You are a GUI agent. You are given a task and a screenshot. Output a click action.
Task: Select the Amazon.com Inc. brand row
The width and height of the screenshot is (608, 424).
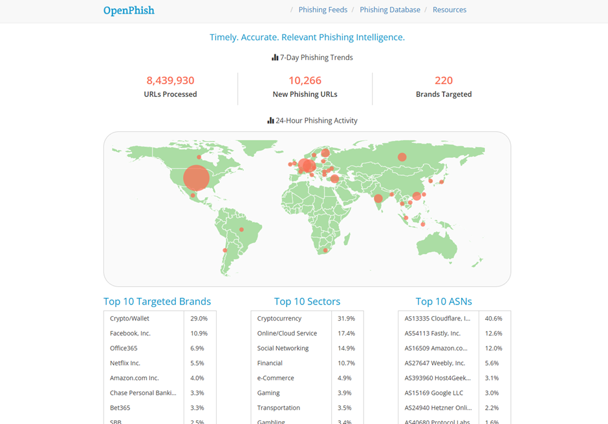coord(160,378)
